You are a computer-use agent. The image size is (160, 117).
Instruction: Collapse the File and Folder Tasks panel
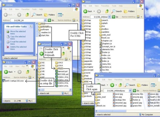click(x=31, y=26)
